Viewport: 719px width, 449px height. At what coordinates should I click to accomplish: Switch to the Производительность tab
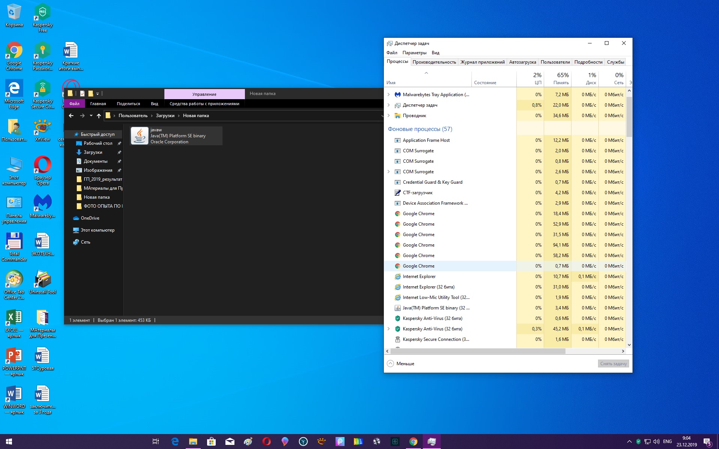[x=434, y=62]
